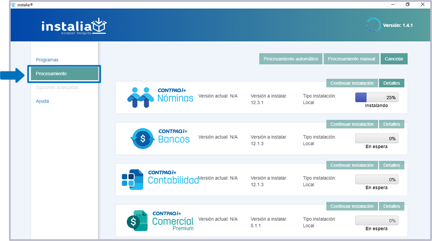Click the instalia icon in title bar
Image resolution: width=432 pixels, height=241 pixels.
pos(13,5)
